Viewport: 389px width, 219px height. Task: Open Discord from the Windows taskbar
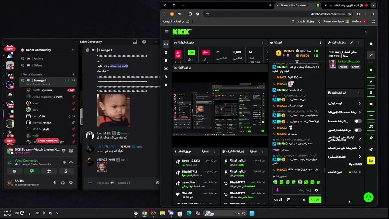point(171,213)
